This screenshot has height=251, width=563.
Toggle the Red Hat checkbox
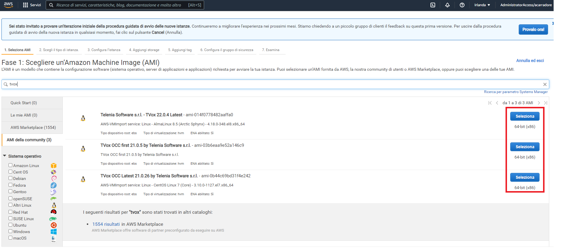point(10,212)
